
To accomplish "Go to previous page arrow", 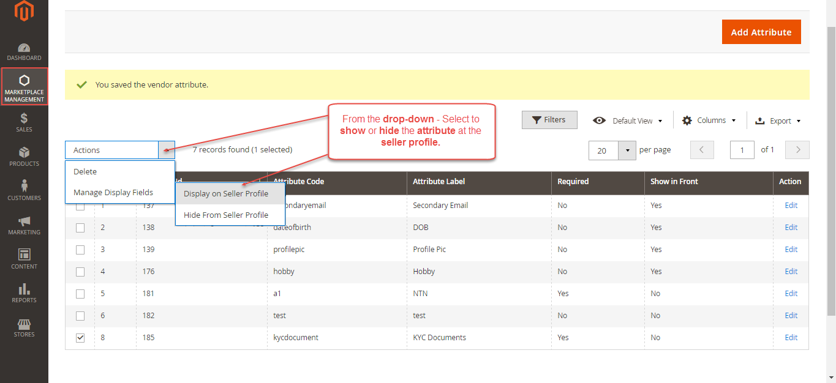I will tap(702, 150).
